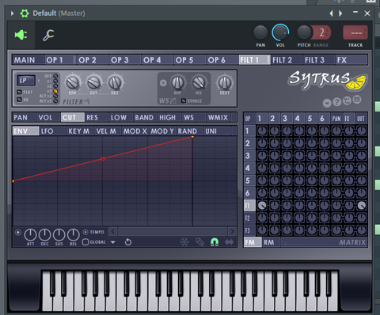
Task: Click the envelope reset circular arrow icon
Action: coord(128,242)
